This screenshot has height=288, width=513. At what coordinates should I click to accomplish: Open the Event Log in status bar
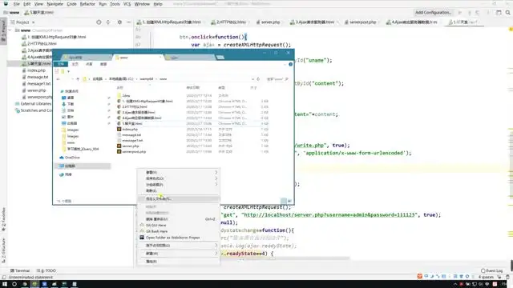click(x=491, y=270)
